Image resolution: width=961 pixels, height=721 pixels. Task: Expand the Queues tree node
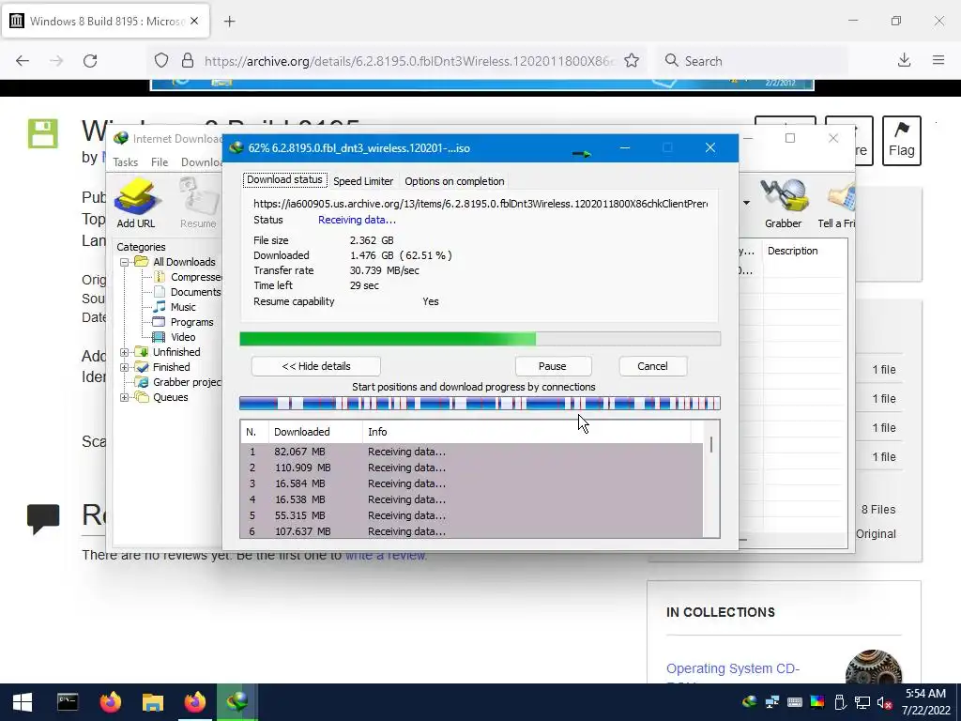pyautogui.click(x=125, y=397)
